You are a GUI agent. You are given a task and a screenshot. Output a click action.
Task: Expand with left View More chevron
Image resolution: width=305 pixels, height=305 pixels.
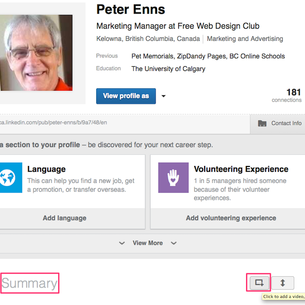tap(122, 243)
